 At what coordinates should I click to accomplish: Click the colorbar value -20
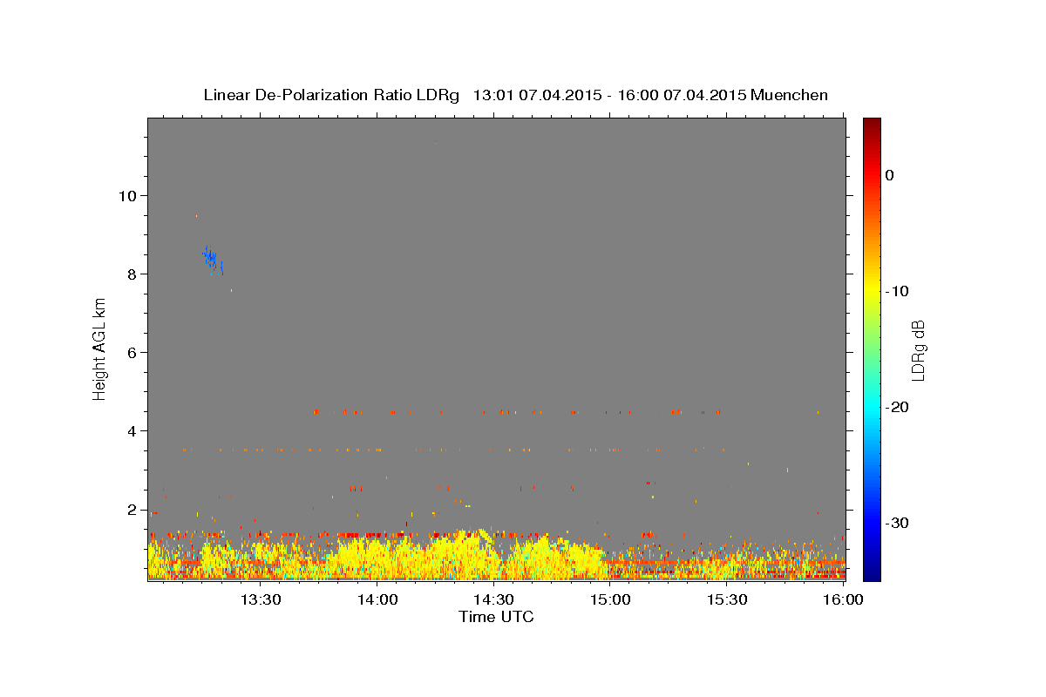tap(897, 407)
